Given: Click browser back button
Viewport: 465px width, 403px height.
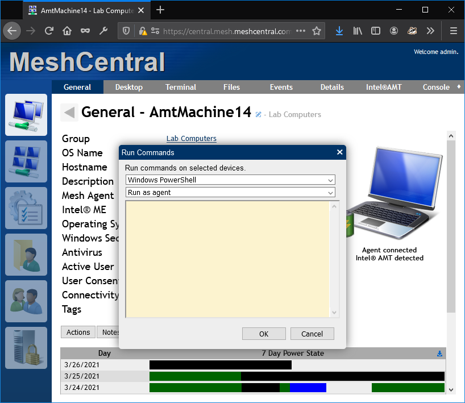Looking at the screenshot, I should point(12,31).
